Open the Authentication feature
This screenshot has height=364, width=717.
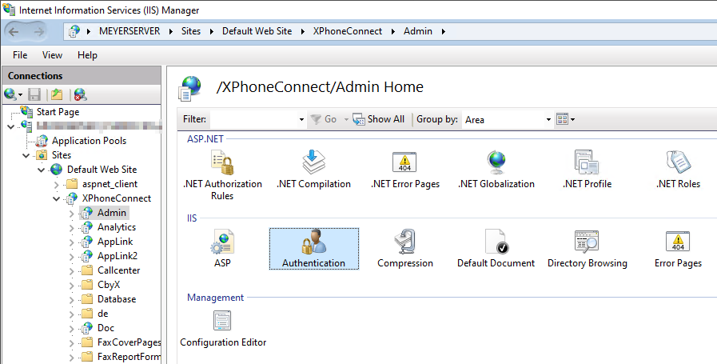click(313, 249)
